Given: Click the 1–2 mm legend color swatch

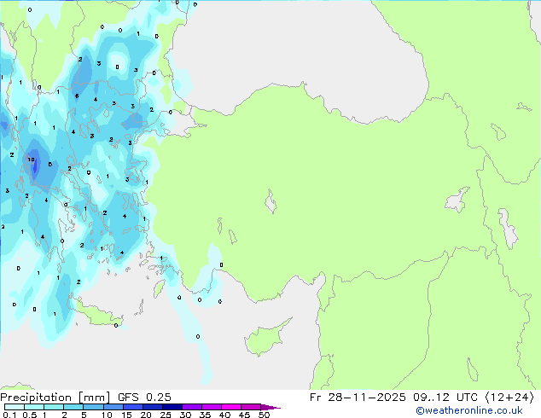Looking at the screenshot, I should [x=54, y=407].
